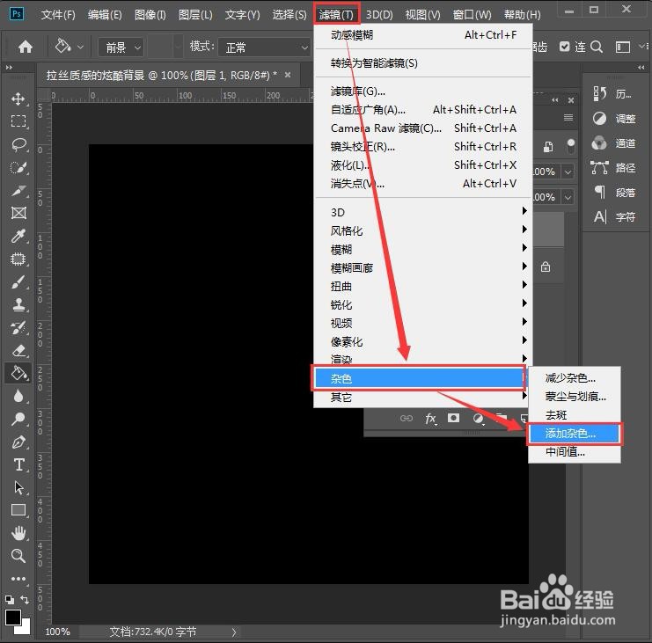Toggle the contiguous checkbox in options bar

[564, 47]
